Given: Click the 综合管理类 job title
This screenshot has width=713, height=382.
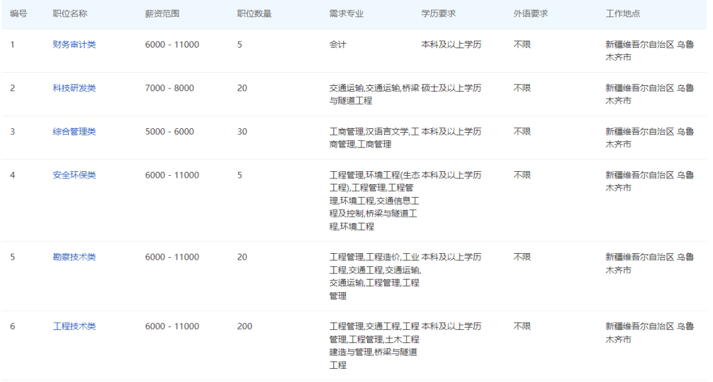Looking at the screenshot, I should pos(74,132).
